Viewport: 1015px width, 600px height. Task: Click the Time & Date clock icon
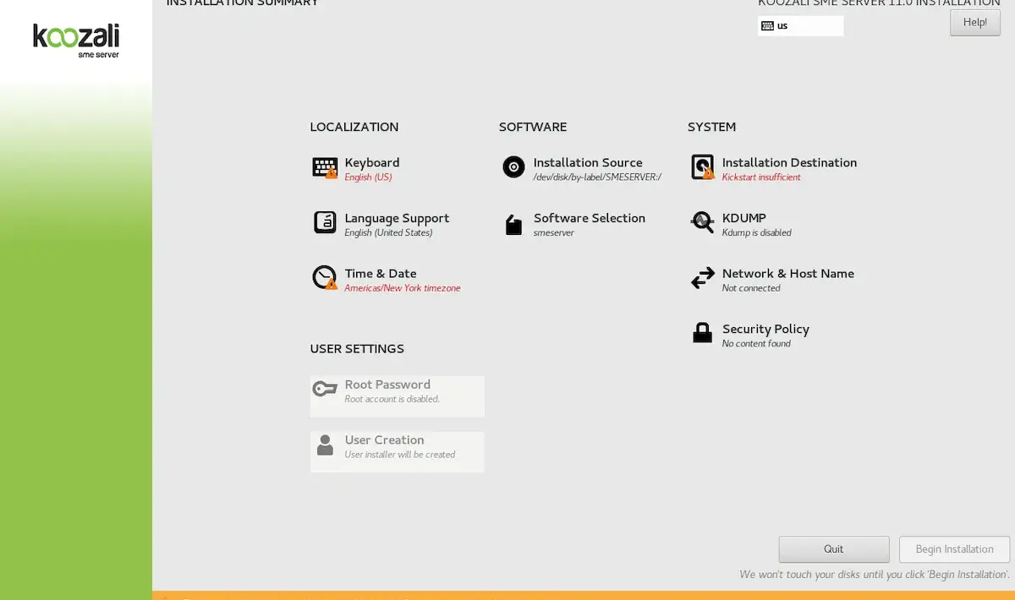[x=325, y=278]
